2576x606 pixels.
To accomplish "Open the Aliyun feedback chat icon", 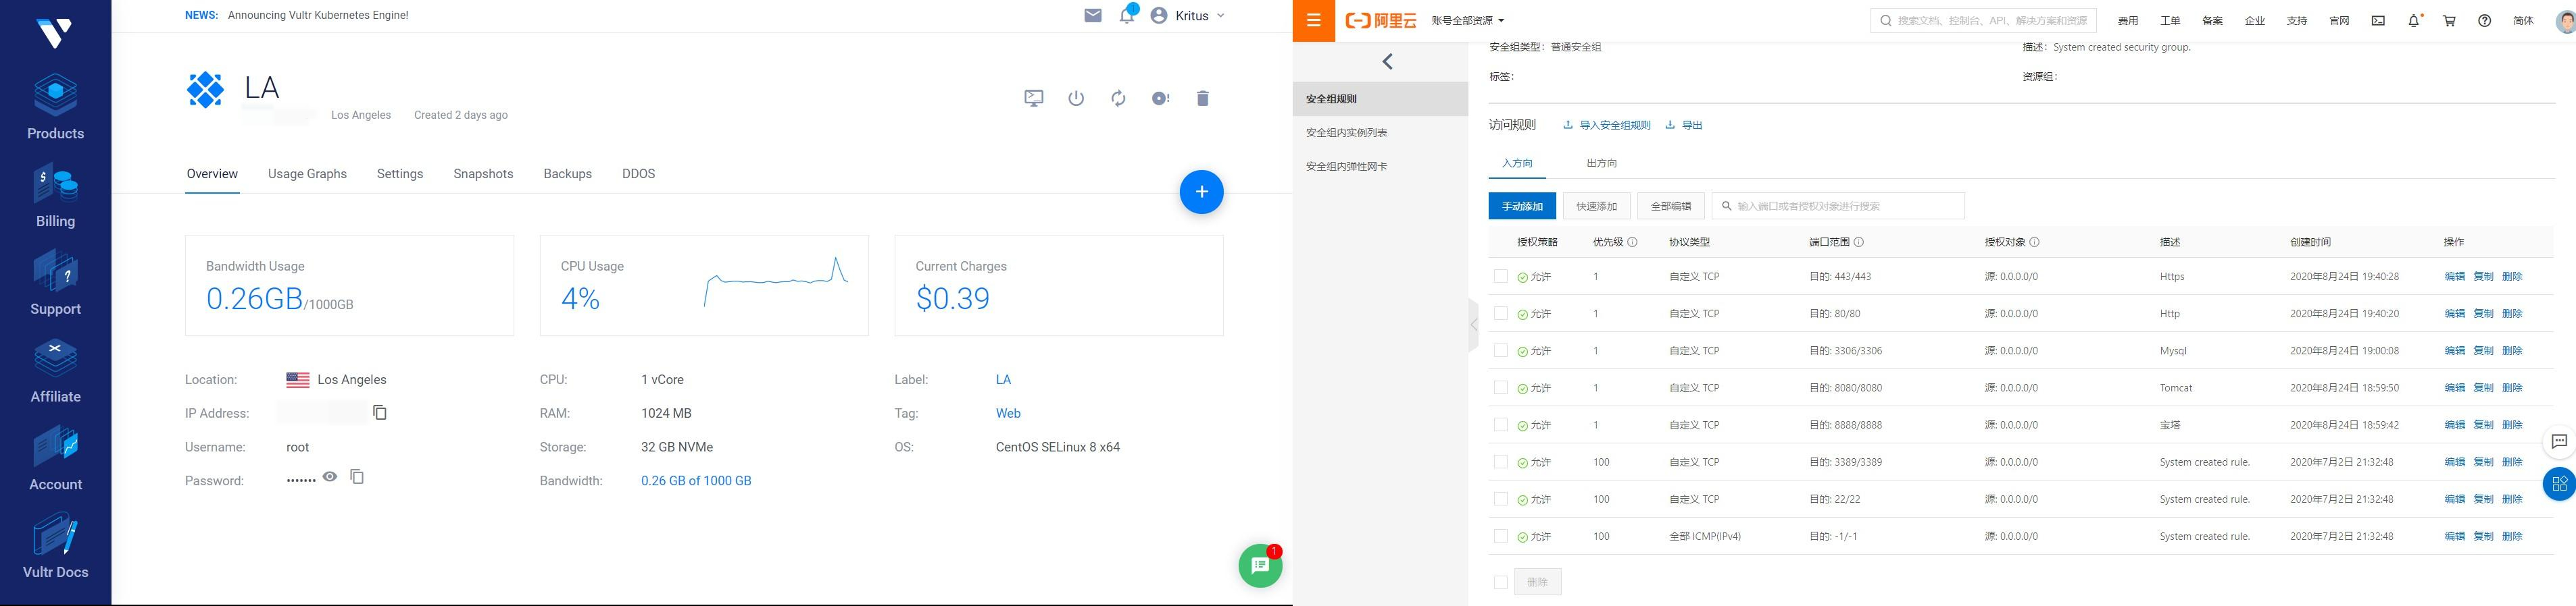I will [x=2559, y=441].
